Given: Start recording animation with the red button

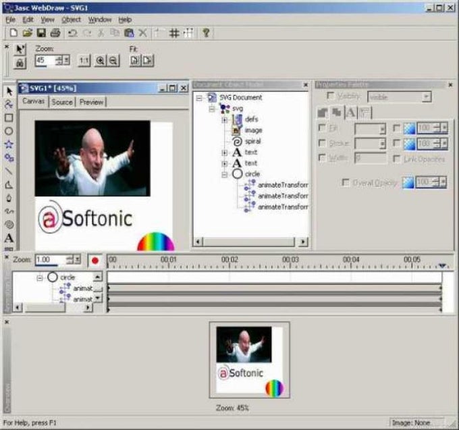Looking at the screenshot, I should click(x=95, y=260).
